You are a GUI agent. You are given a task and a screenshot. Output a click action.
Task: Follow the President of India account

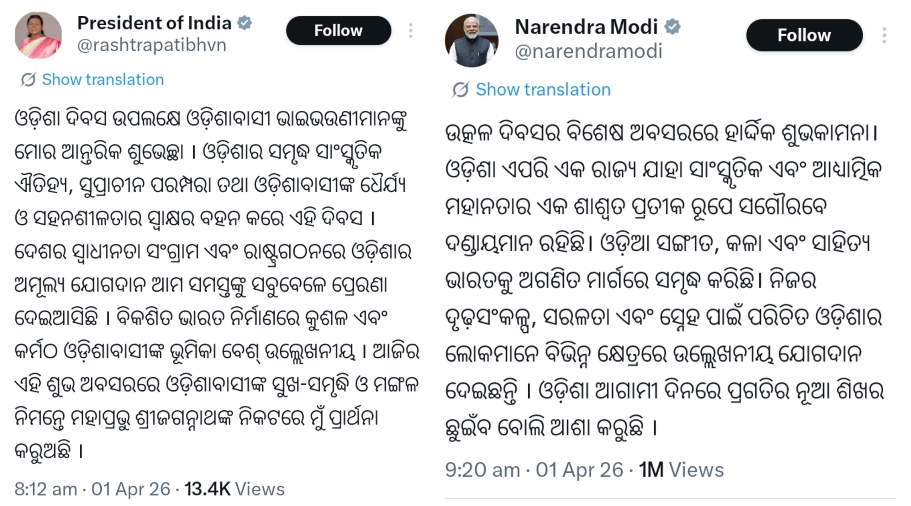click(338, 31)
